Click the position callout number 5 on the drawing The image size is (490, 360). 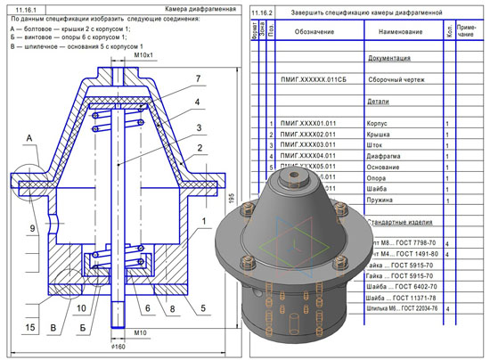203,308
